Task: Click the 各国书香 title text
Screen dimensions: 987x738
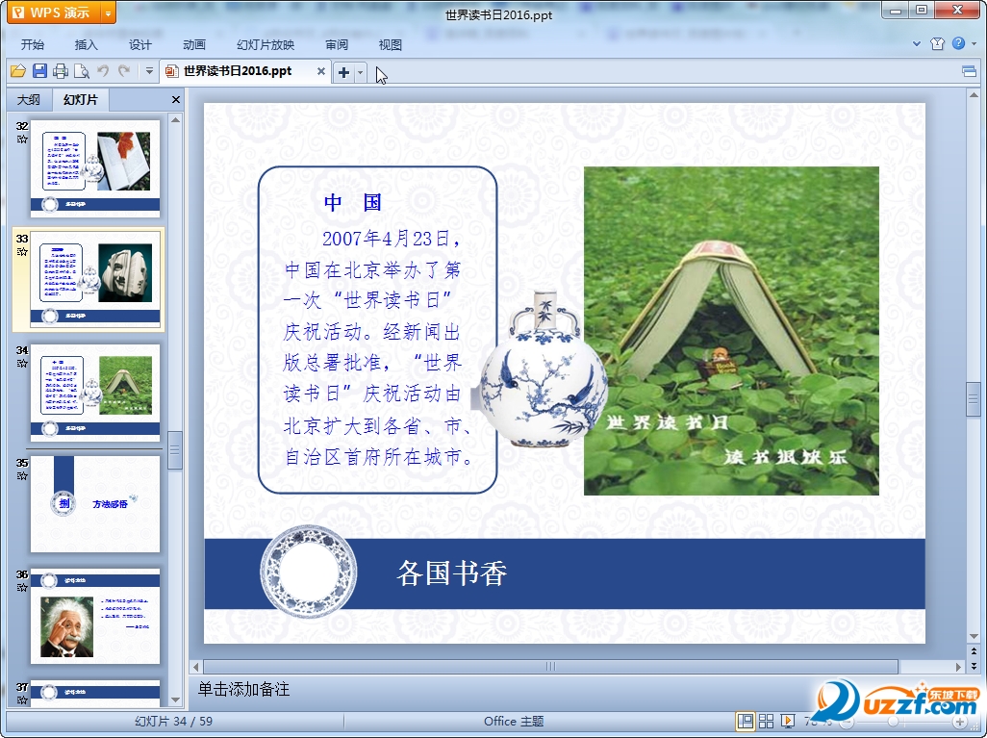Action: tap(452, 573)
